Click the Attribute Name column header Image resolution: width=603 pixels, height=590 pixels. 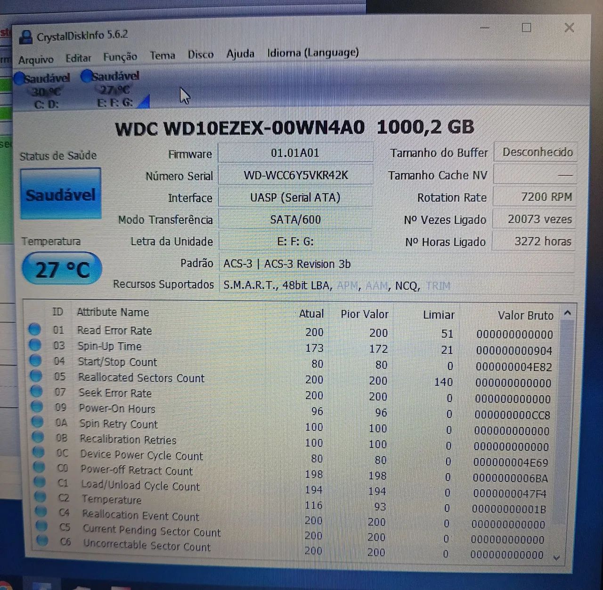pyautogui.click(x=113, y=312)
